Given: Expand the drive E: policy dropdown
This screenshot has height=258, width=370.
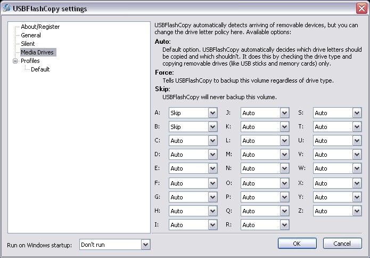Looking at the screenshot, I should coord(193,168).
